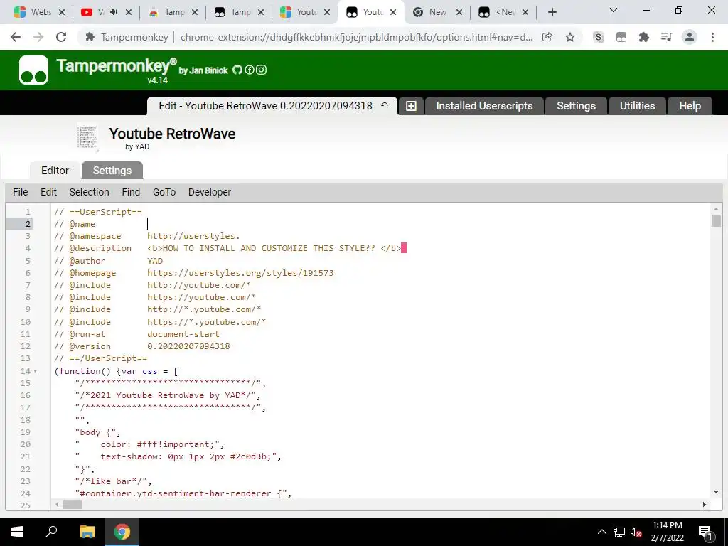Open the Utilities tab

(x=638, y=106)
